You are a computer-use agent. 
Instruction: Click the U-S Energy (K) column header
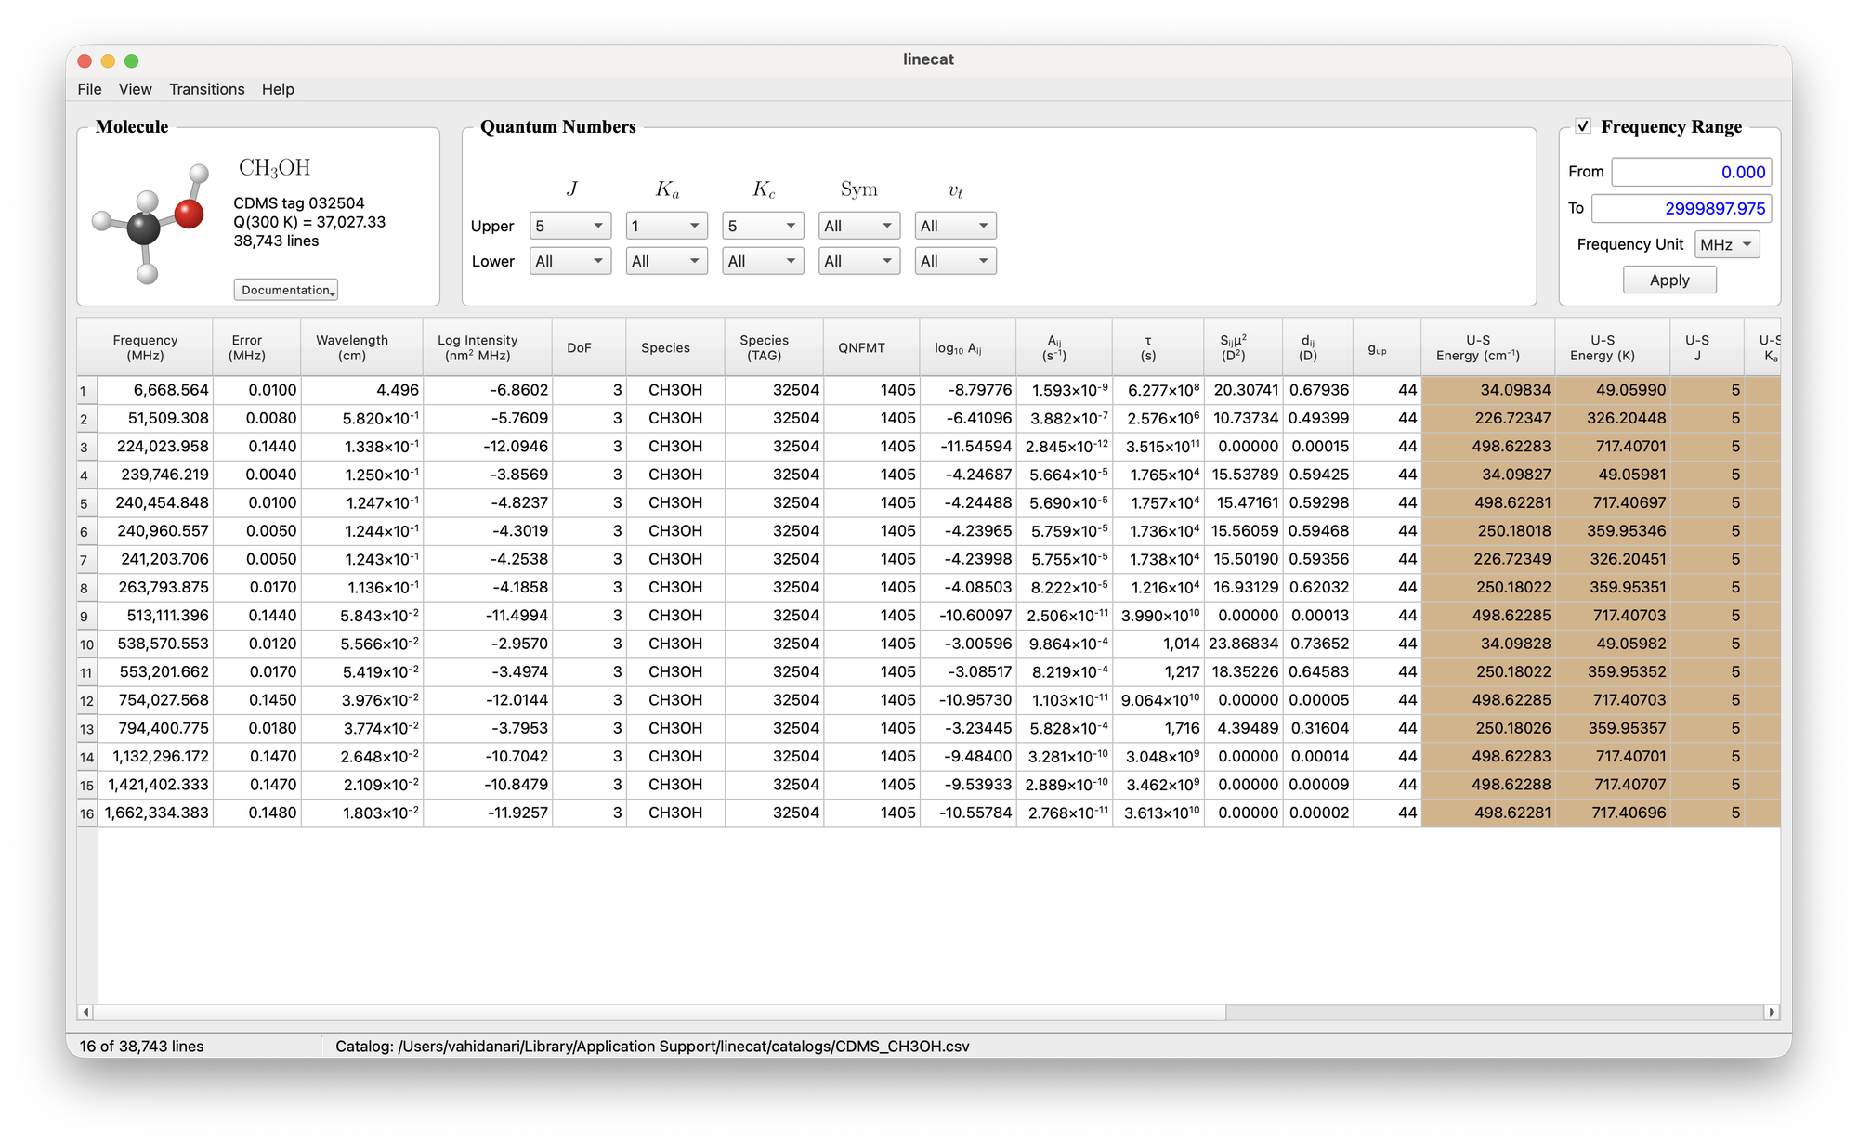tap(1613, 347)
